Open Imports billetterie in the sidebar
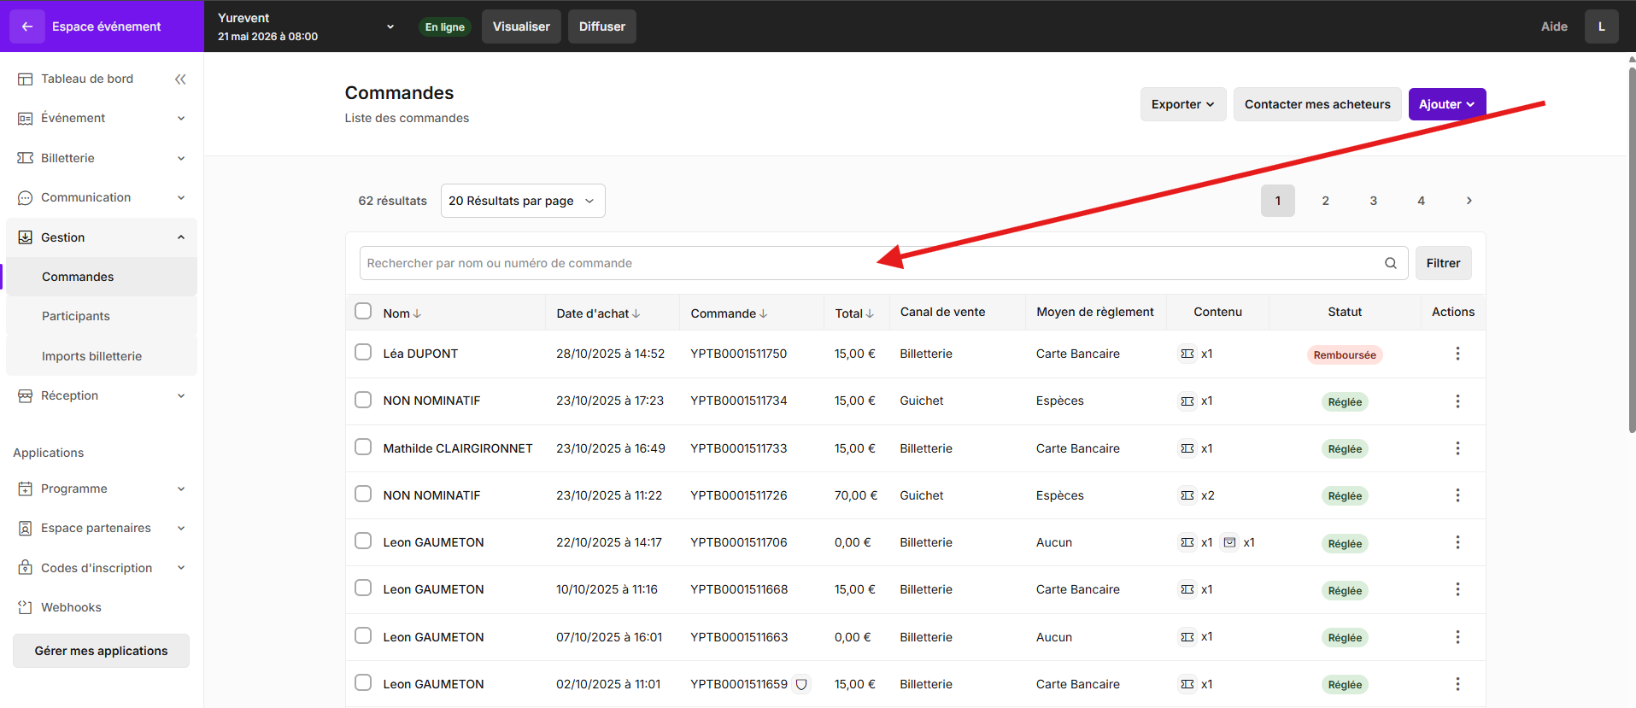The height and width of the screenshot is (708, 1636). (91, 356)
